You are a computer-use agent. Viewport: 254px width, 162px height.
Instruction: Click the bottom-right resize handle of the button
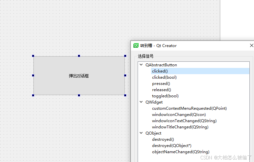click(x=125, y=95)
